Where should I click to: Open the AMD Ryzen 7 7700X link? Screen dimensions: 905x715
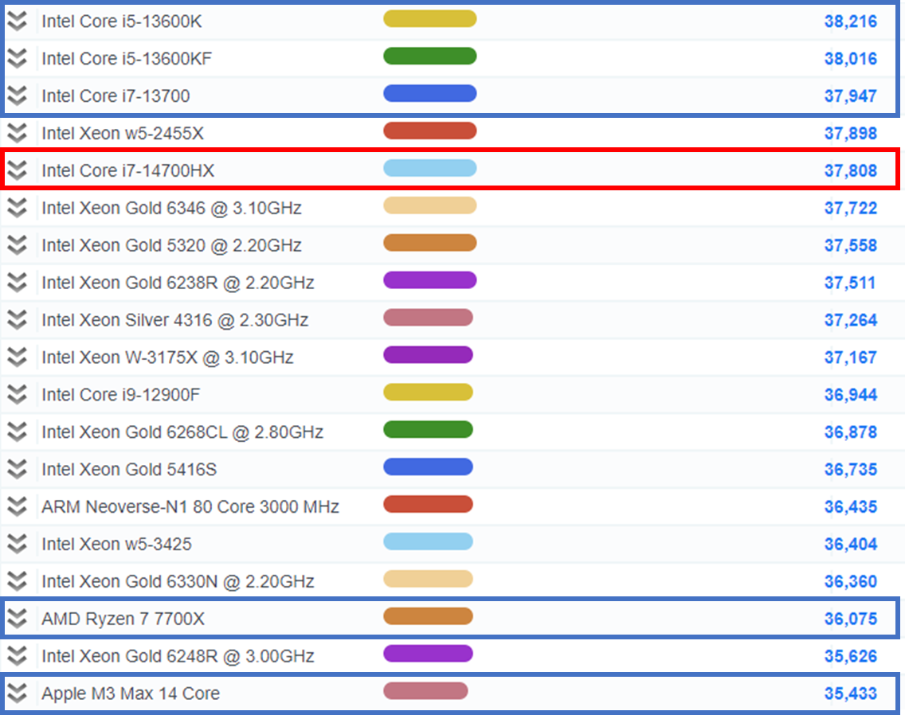[x=123, y=619]
